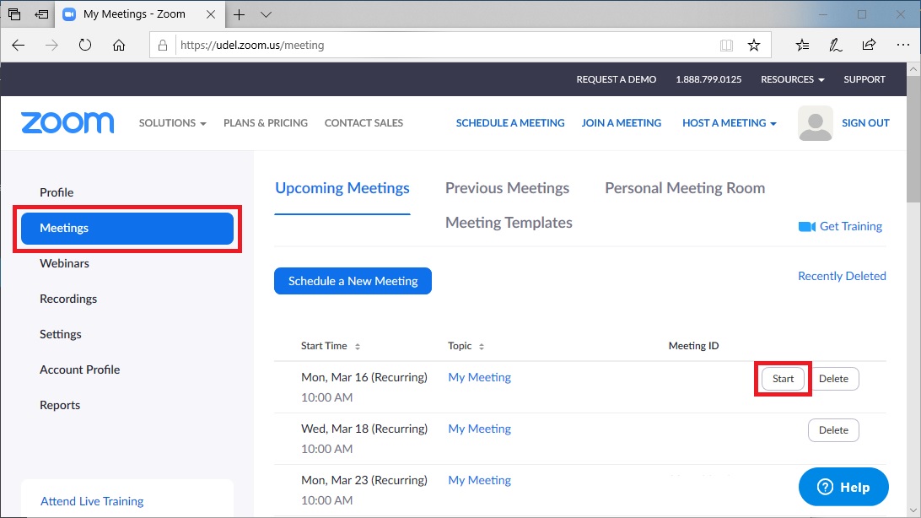Click the share page icon
The height and width of the screenshot is (518, 921).
(869, 46)
